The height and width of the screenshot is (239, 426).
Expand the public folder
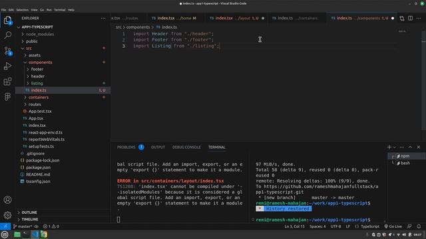click(31, 41)
